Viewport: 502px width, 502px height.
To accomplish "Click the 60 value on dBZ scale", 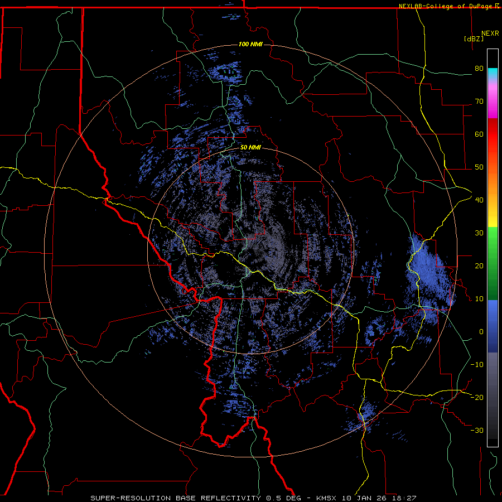I will tap(479, 134).
